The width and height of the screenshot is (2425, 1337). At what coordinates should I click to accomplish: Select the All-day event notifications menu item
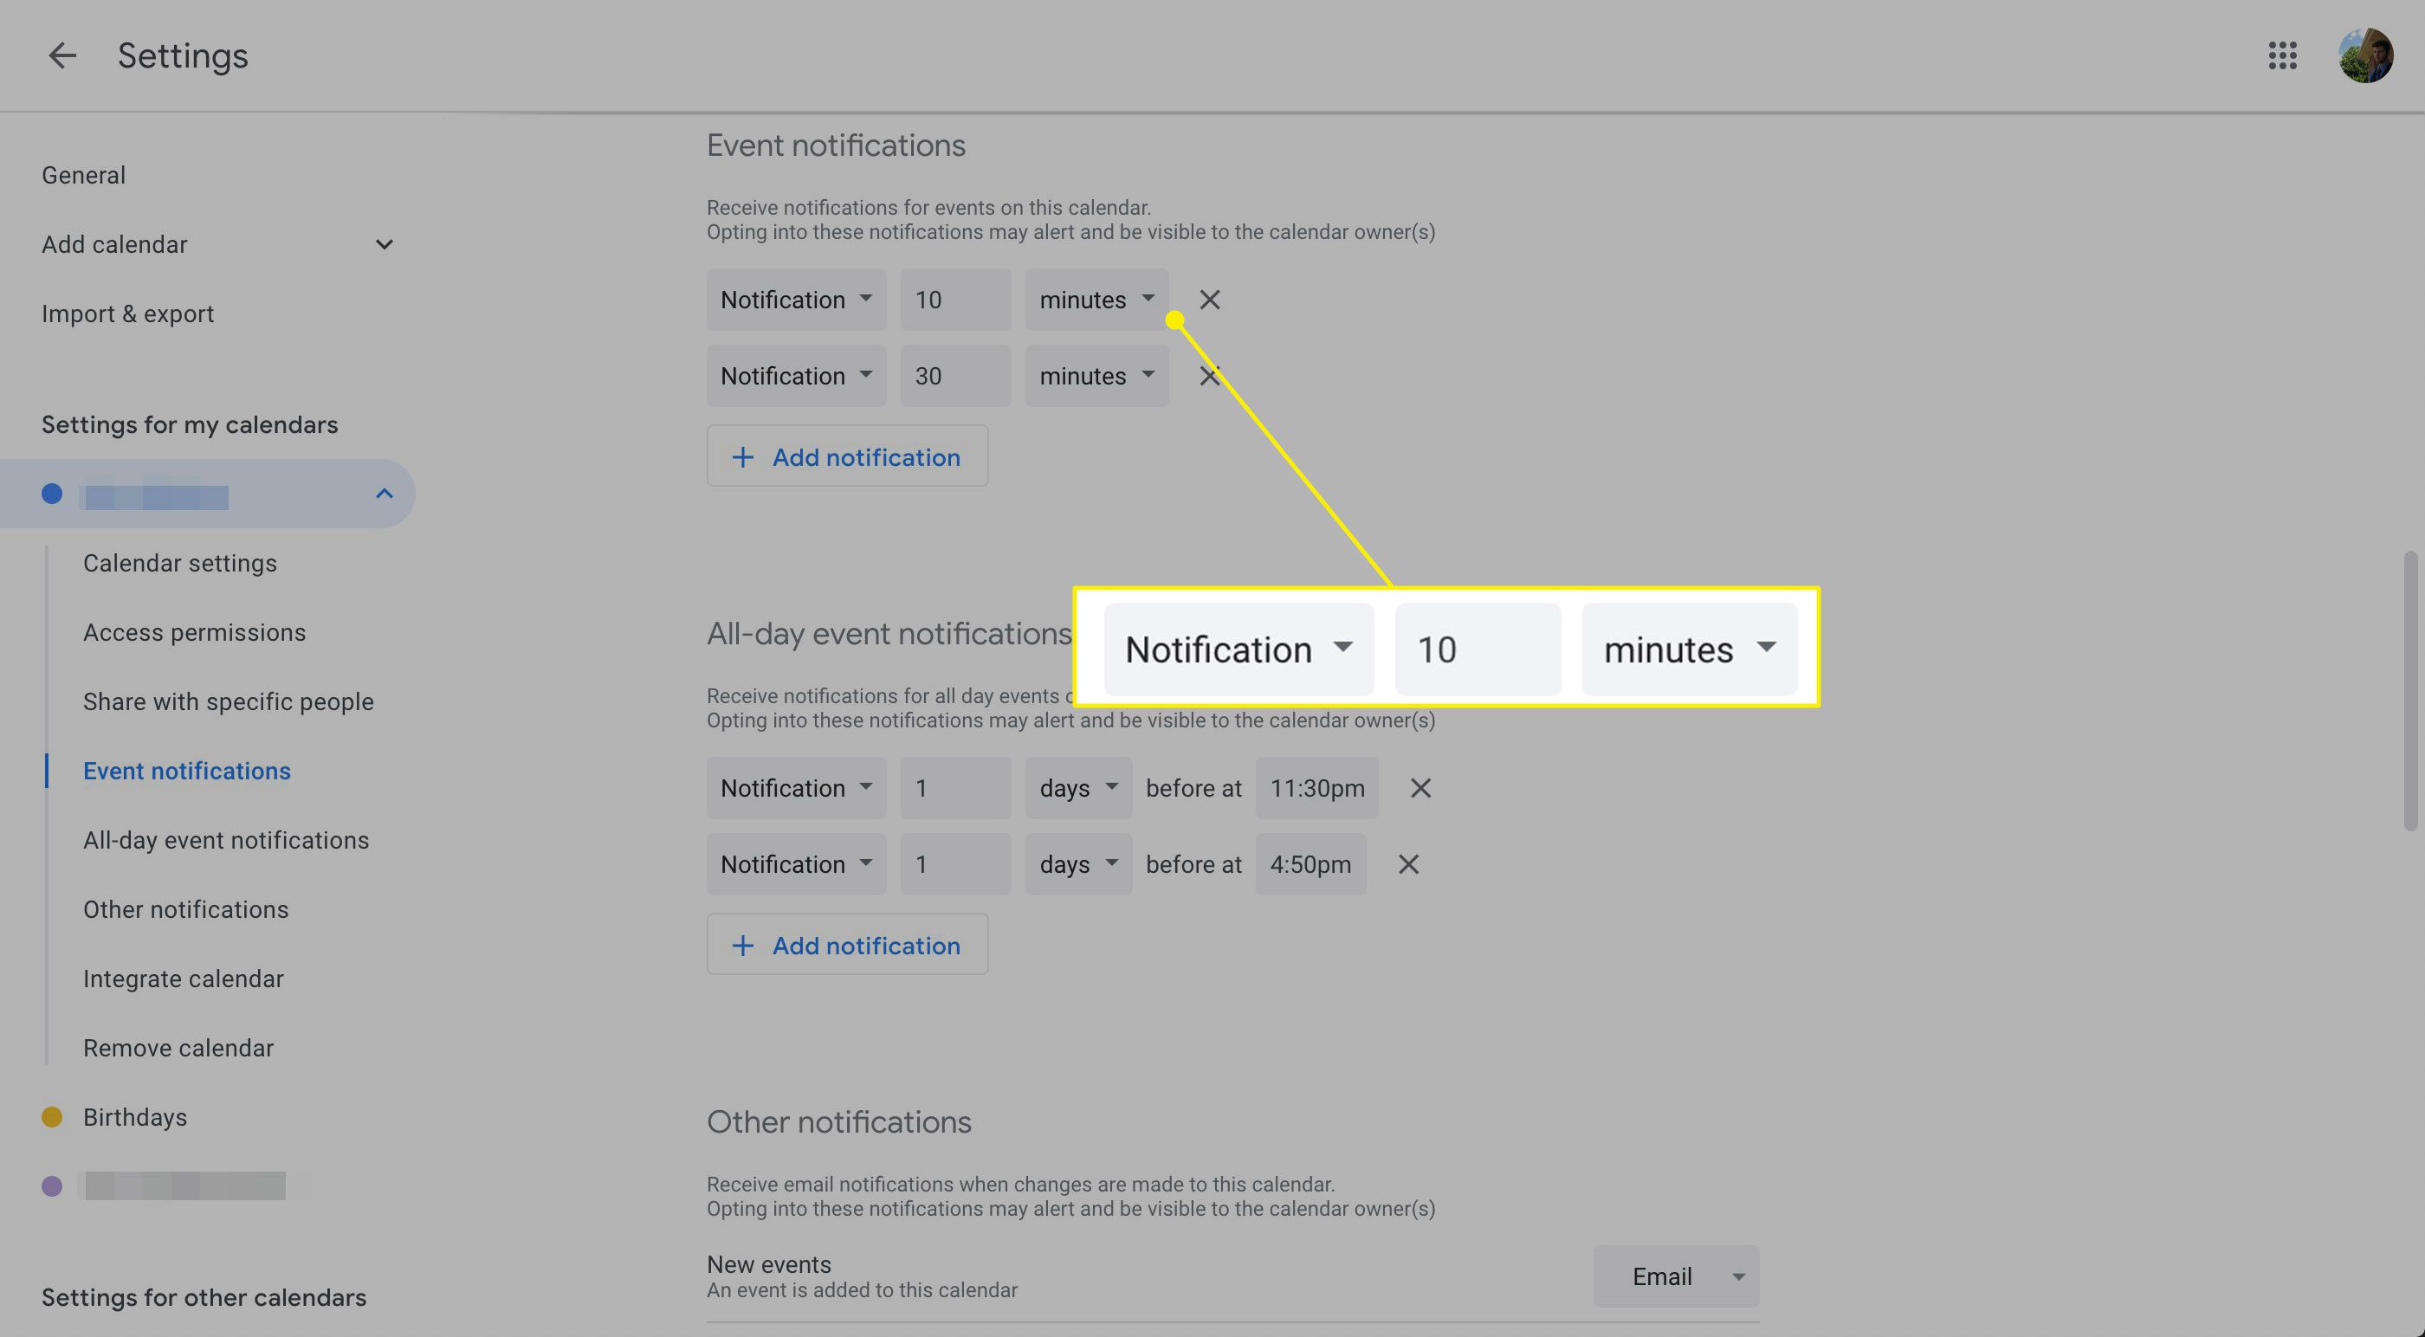[225, 838]
